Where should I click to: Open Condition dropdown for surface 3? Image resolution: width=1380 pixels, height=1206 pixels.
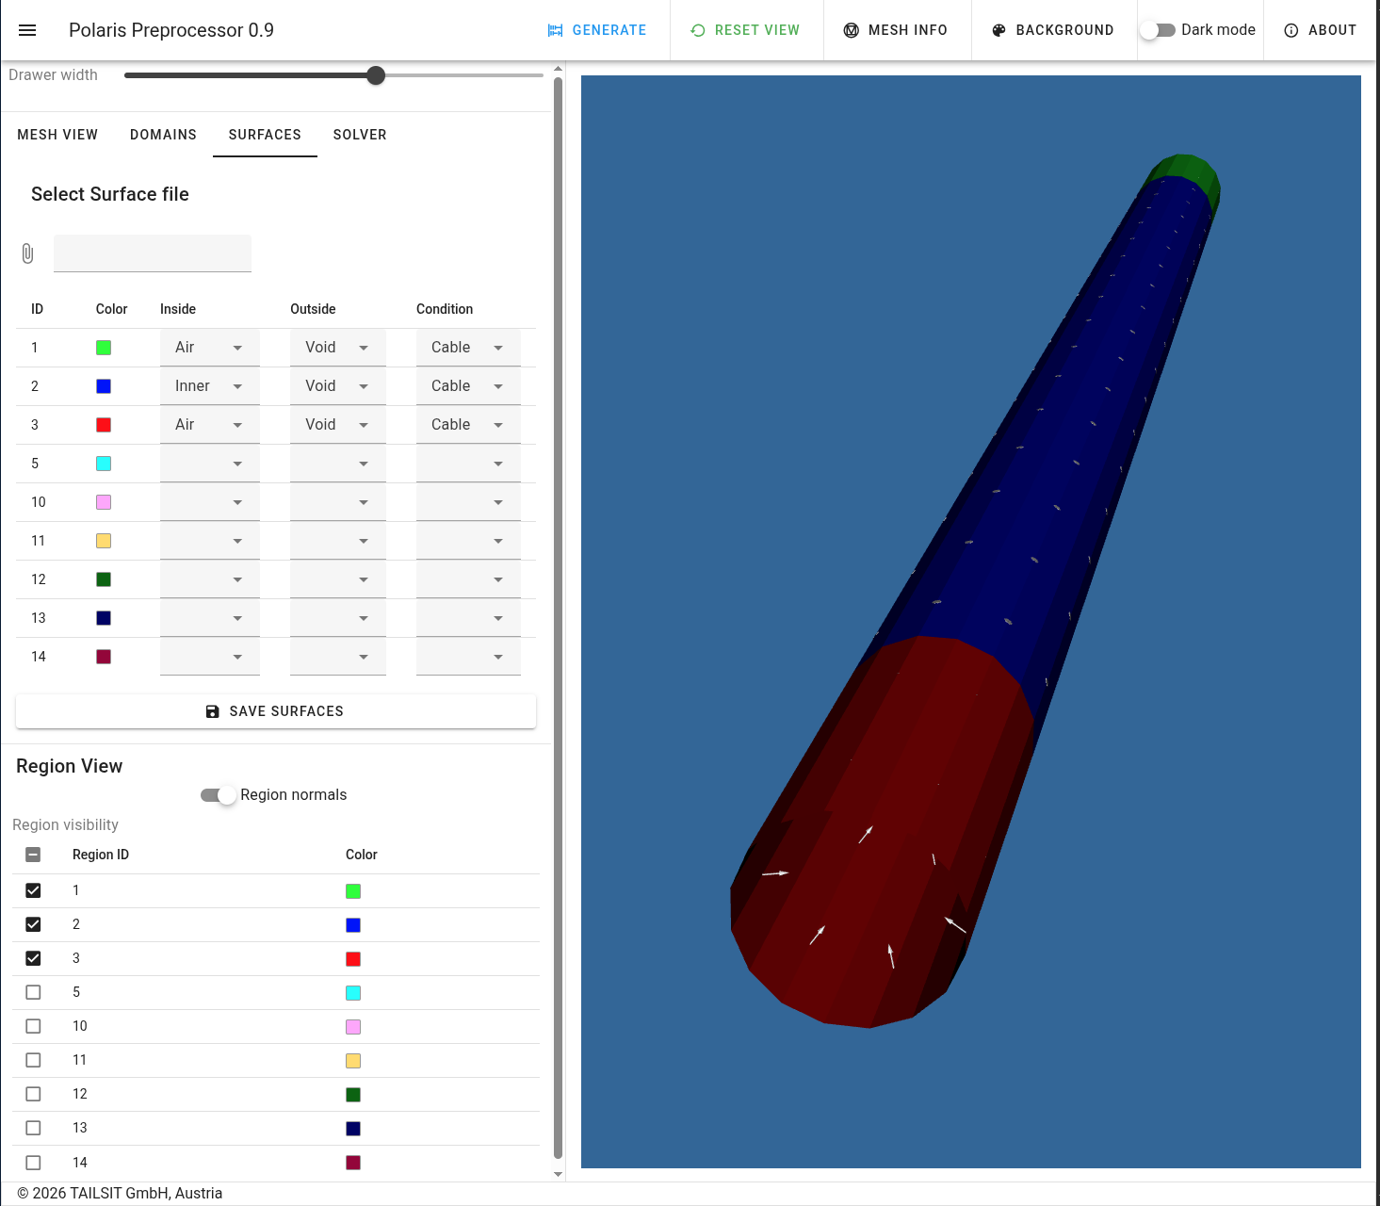[x=468, y=425]
